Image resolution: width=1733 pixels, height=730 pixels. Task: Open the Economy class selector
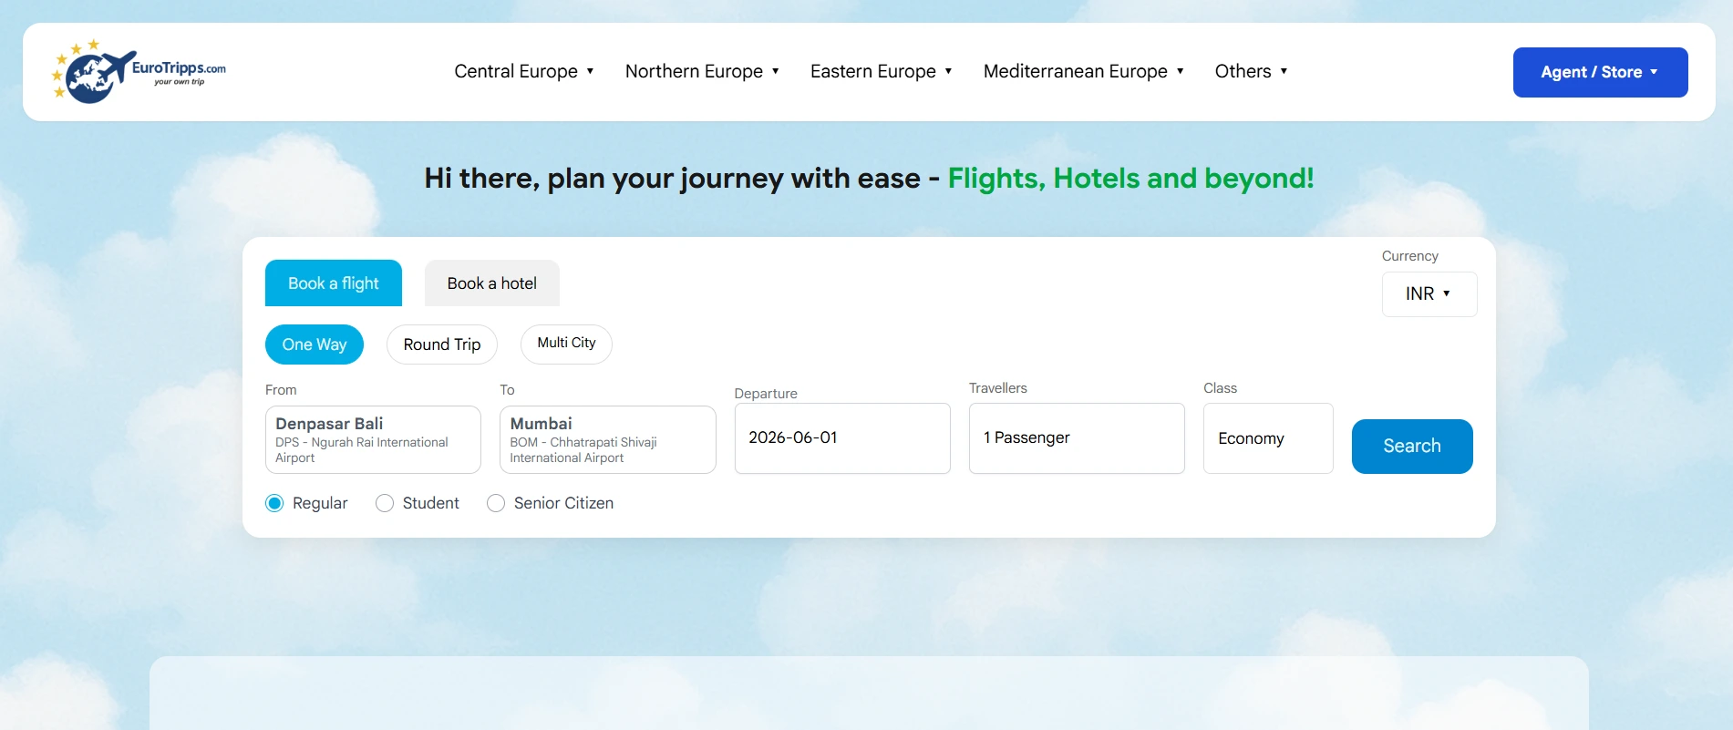pyautogui.click(x=1268, y=438)
